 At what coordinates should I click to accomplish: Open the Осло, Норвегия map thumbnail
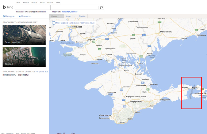tap(24, 35)
